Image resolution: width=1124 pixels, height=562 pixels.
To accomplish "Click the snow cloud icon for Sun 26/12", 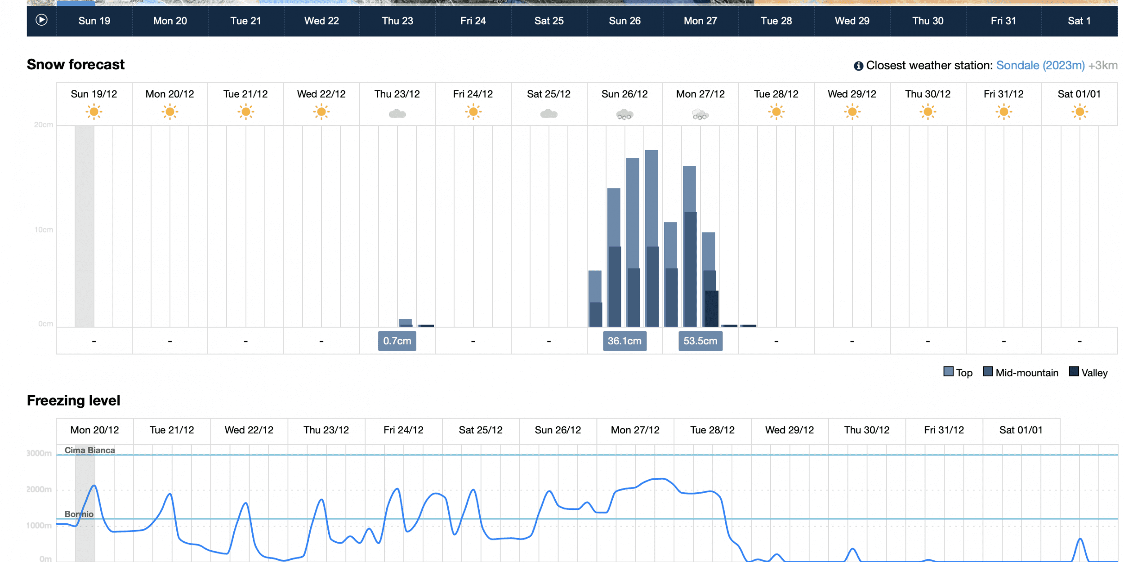I will pyautogui.click(x=624, y=115).
